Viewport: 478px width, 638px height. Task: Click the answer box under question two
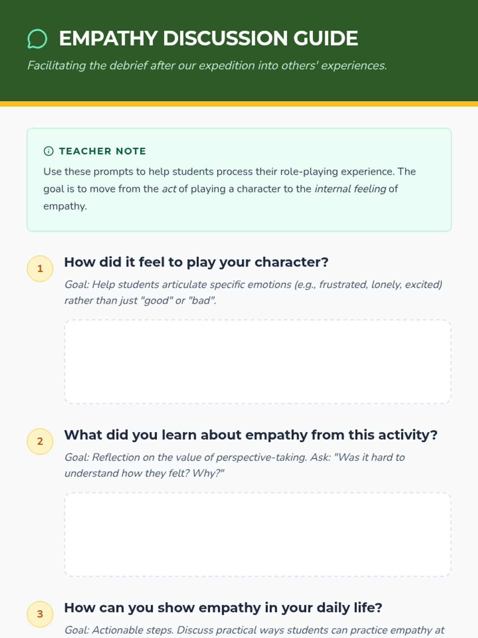(x=257, y=534)
